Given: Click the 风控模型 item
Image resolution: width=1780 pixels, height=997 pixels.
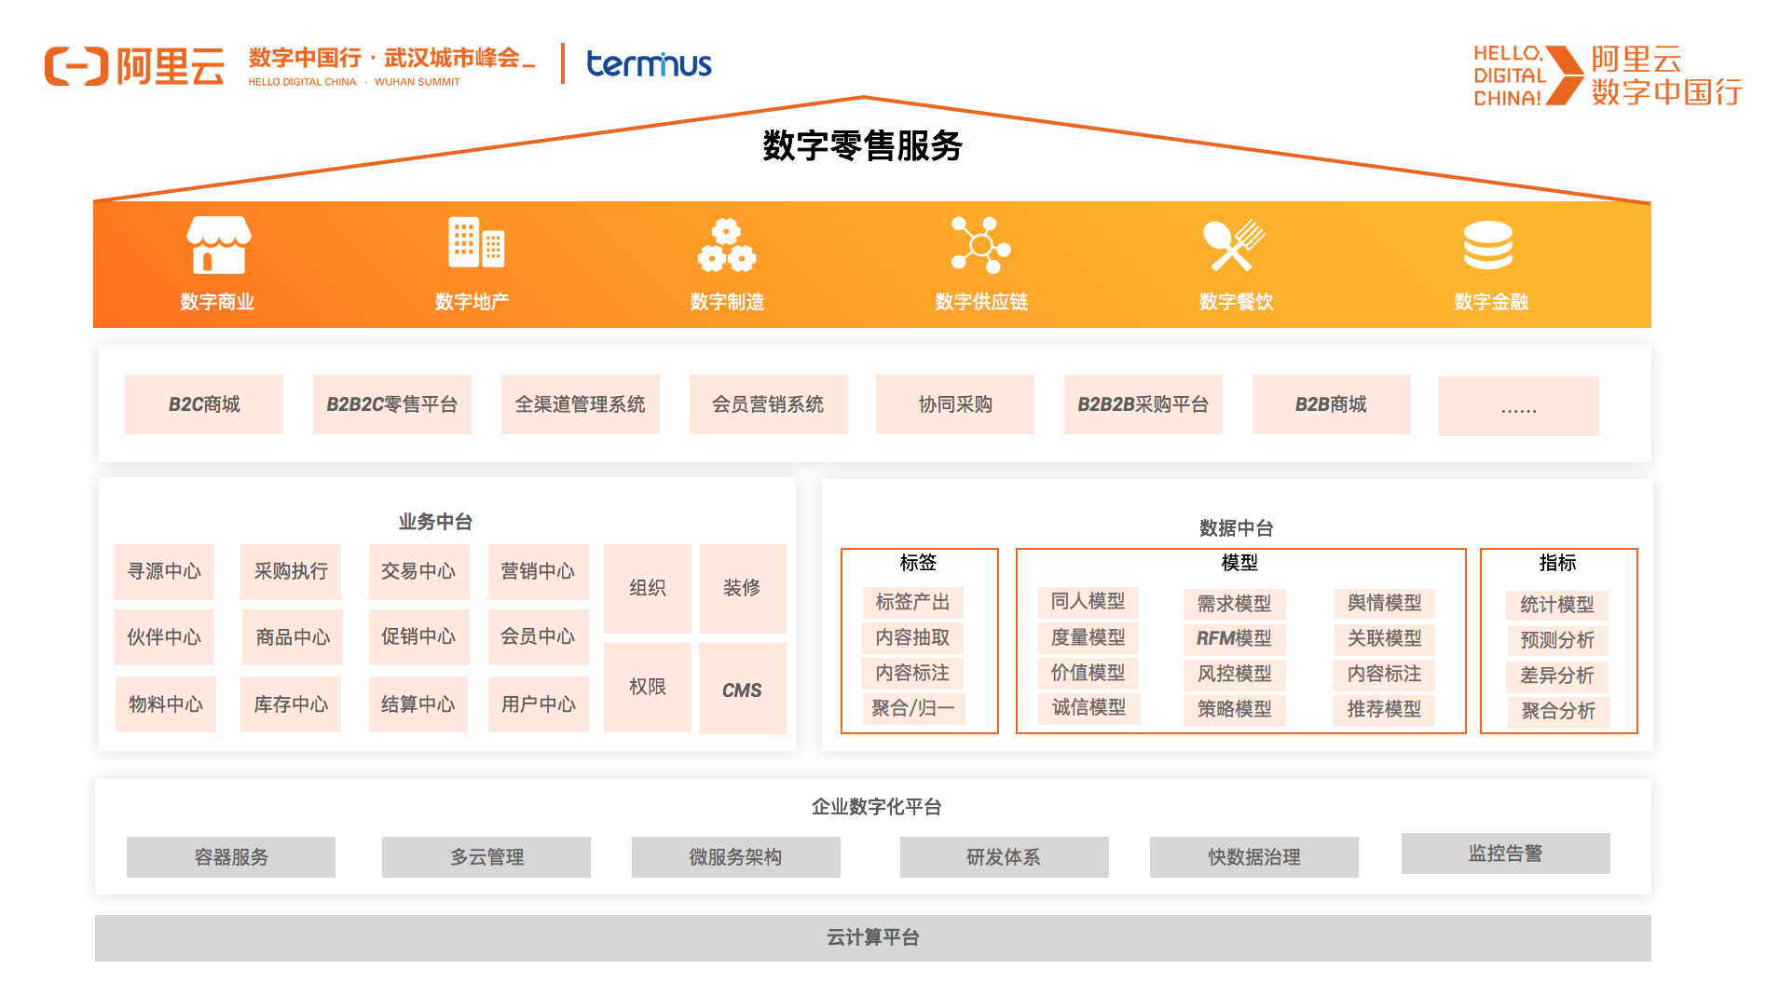Looking at the screenshot, I should coord(1235,675).
